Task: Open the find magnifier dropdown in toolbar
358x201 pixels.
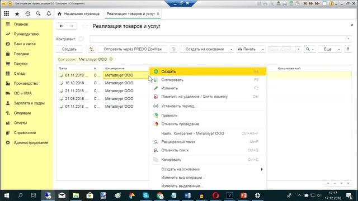Action: click(x=309, y=49)
